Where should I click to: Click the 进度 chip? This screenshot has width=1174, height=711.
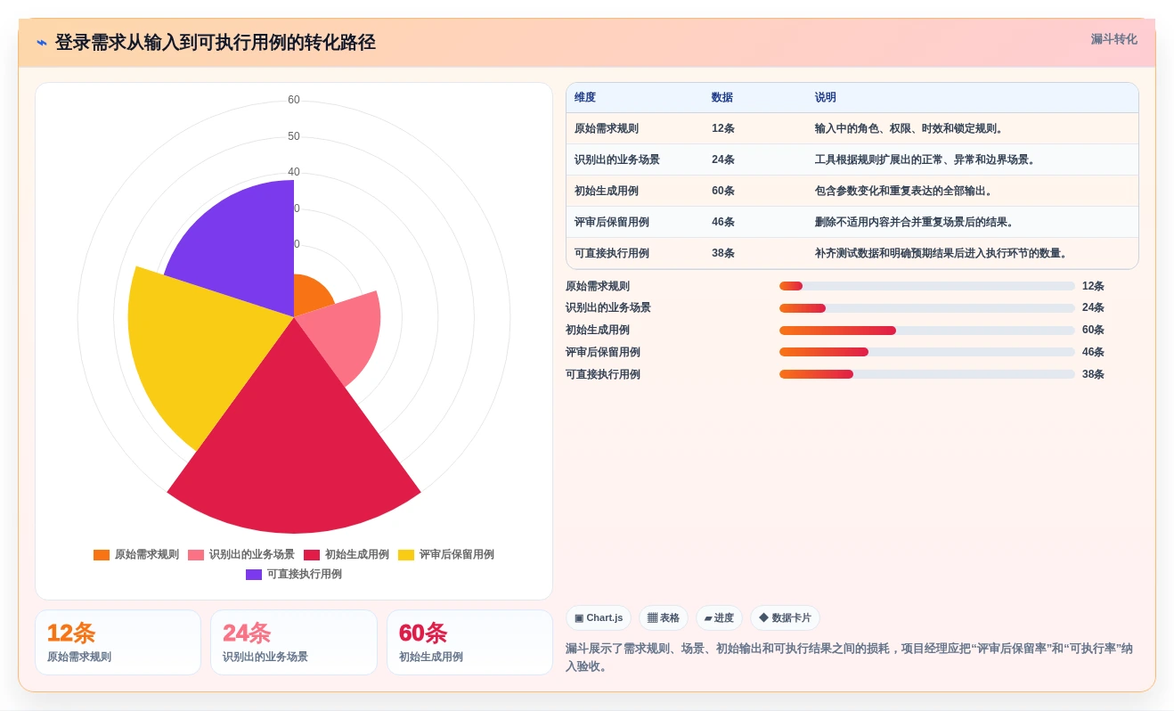click(x=719, y=617)
